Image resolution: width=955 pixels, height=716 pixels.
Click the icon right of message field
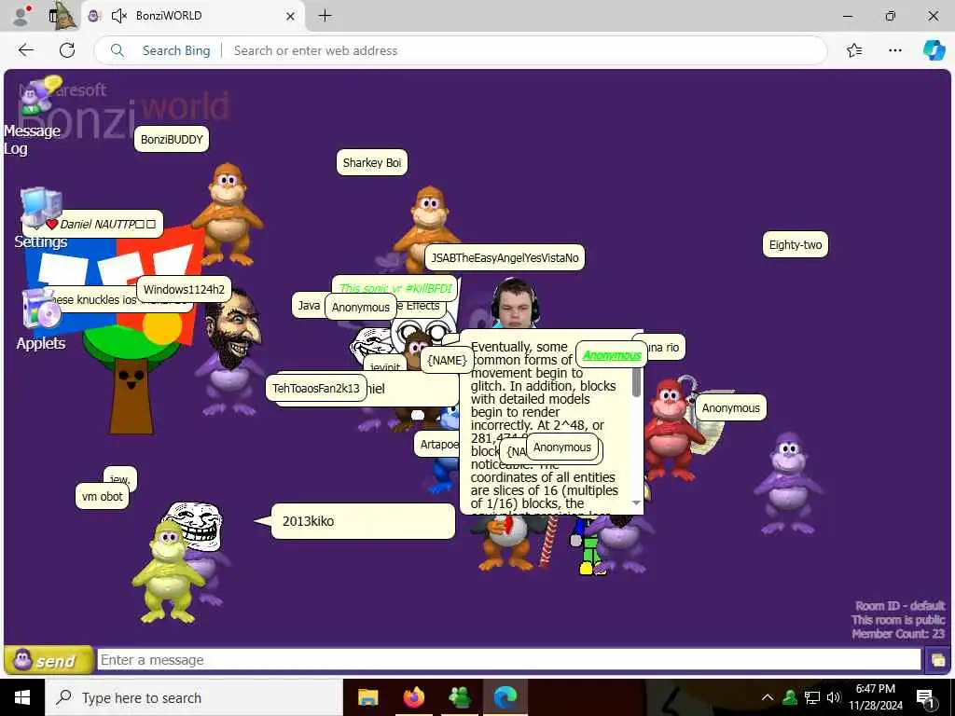(937, 660)
